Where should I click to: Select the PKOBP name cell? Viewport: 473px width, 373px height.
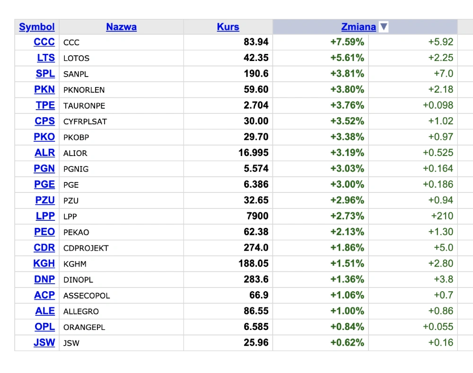(121, 137)
